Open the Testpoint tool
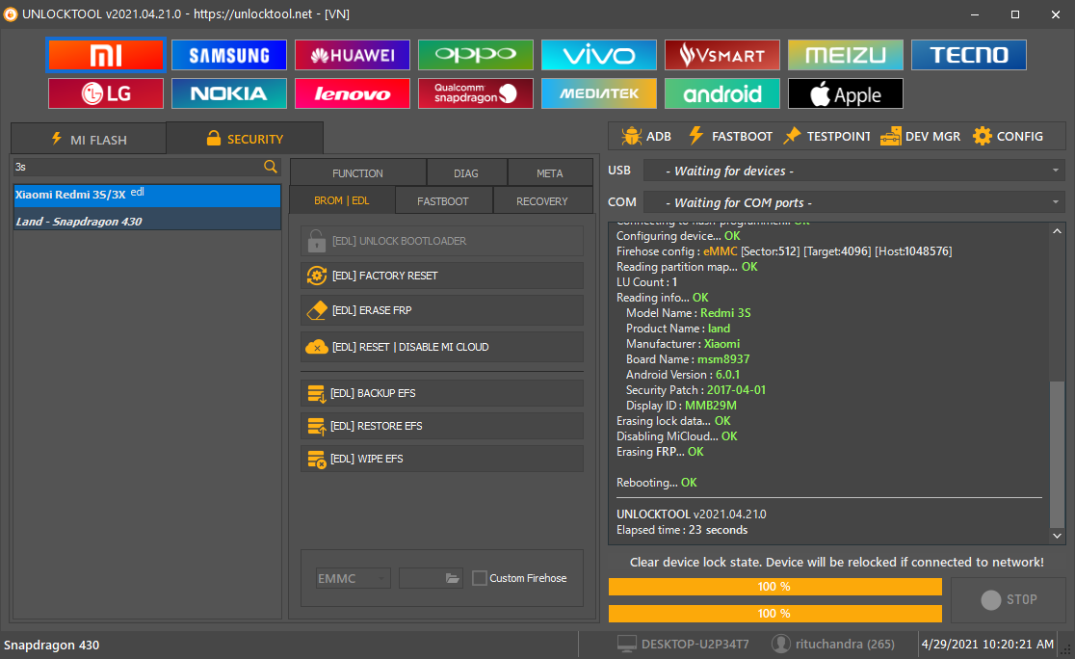Screen dimensions: 1075x659 click(826, 136)
